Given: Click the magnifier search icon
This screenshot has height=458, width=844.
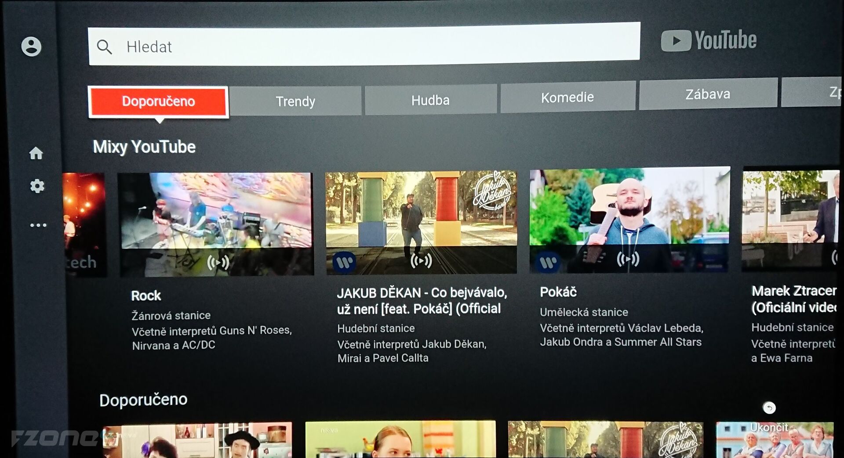Looking at the screenshot, I should point(104,47).
